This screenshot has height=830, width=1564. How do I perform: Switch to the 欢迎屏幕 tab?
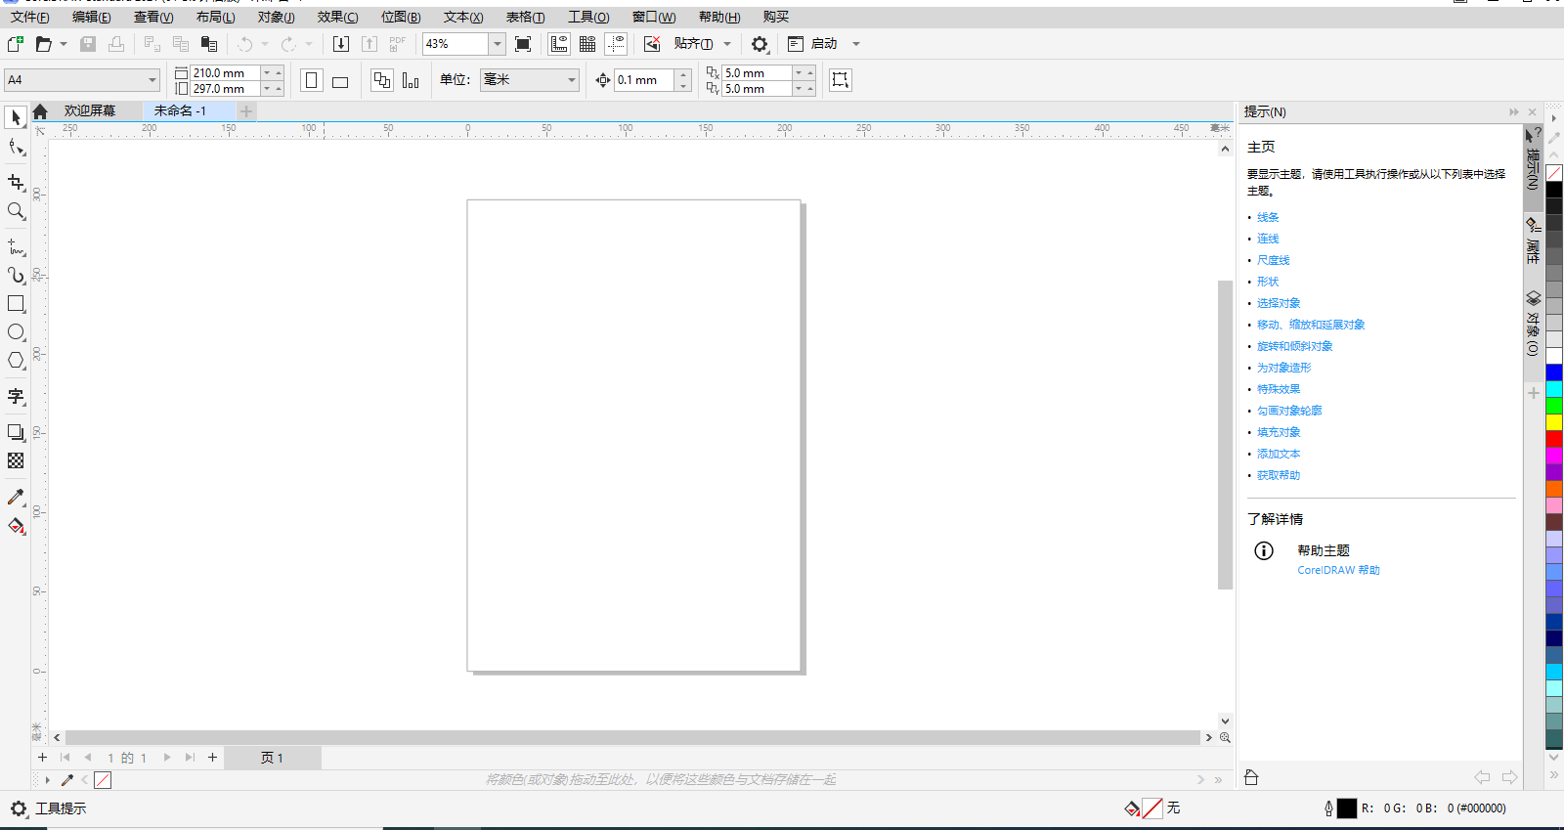[x=90, y=111]
